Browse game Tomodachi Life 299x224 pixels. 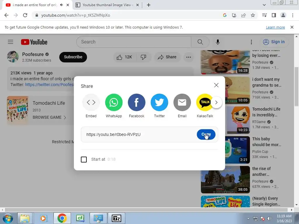pyautogui.click(x=49, y=117)
